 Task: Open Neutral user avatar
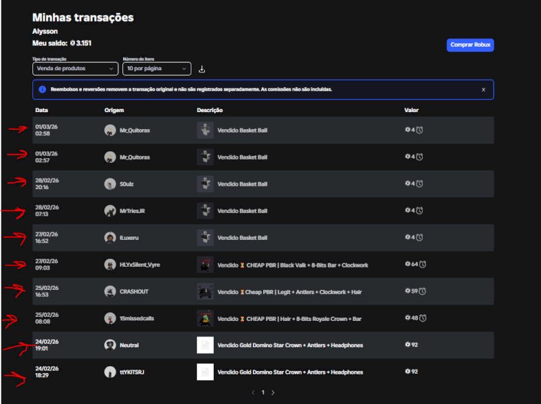click(x=110, y=345)
